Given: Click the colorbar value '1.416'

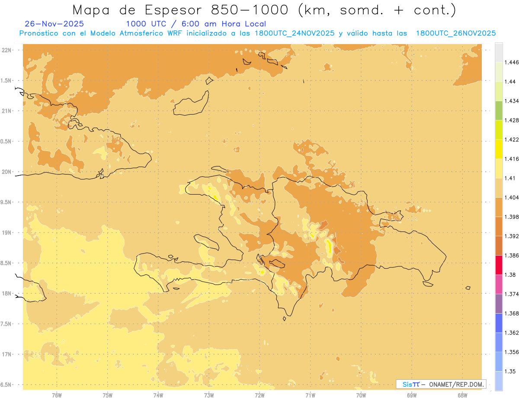Looking at the screenshot, I should [x=512, y=159].
